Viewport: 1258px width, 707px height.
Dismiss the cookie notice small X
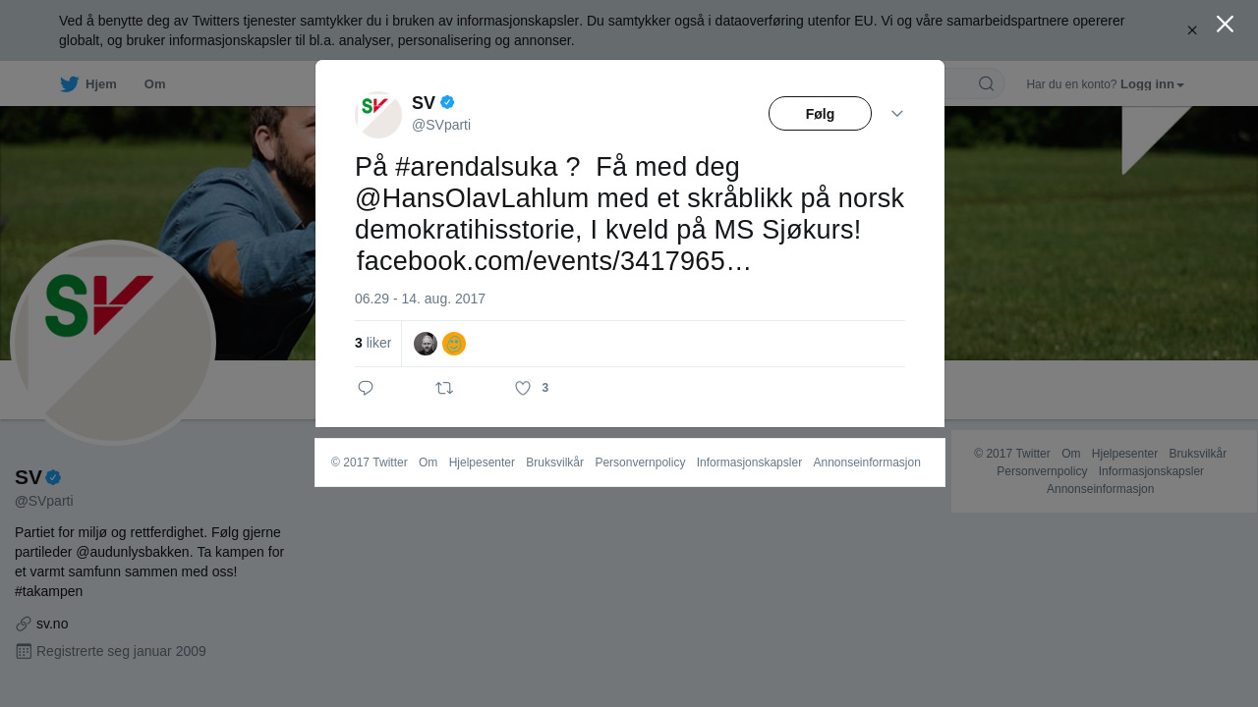[1192, 30]
